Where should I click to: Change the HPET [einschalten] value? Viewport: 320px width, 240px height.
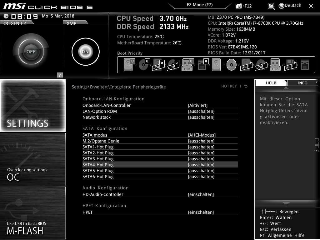tap(201, 212)
